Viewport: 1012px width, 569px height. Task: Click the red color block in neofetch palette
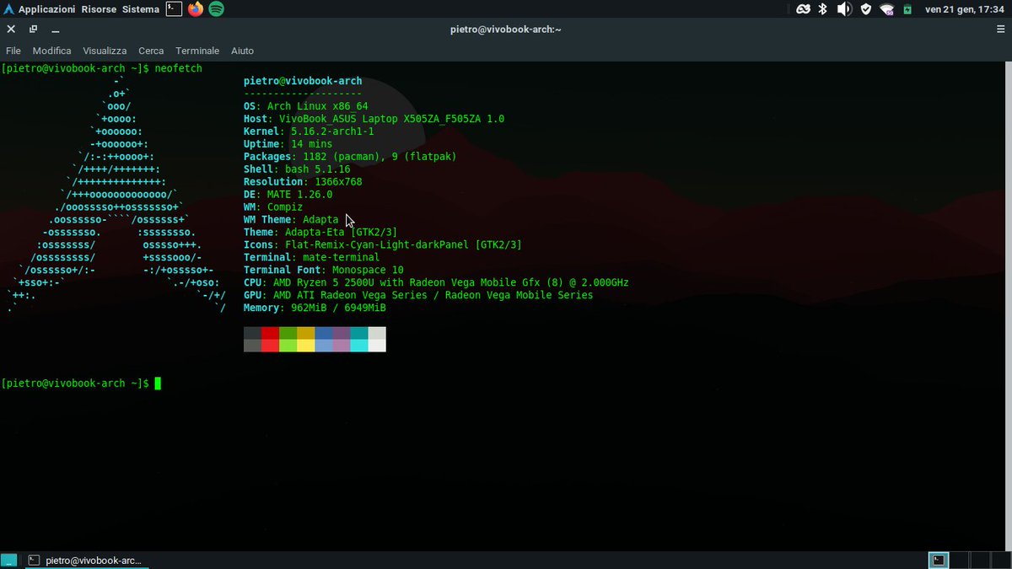[x=270, y=333]
